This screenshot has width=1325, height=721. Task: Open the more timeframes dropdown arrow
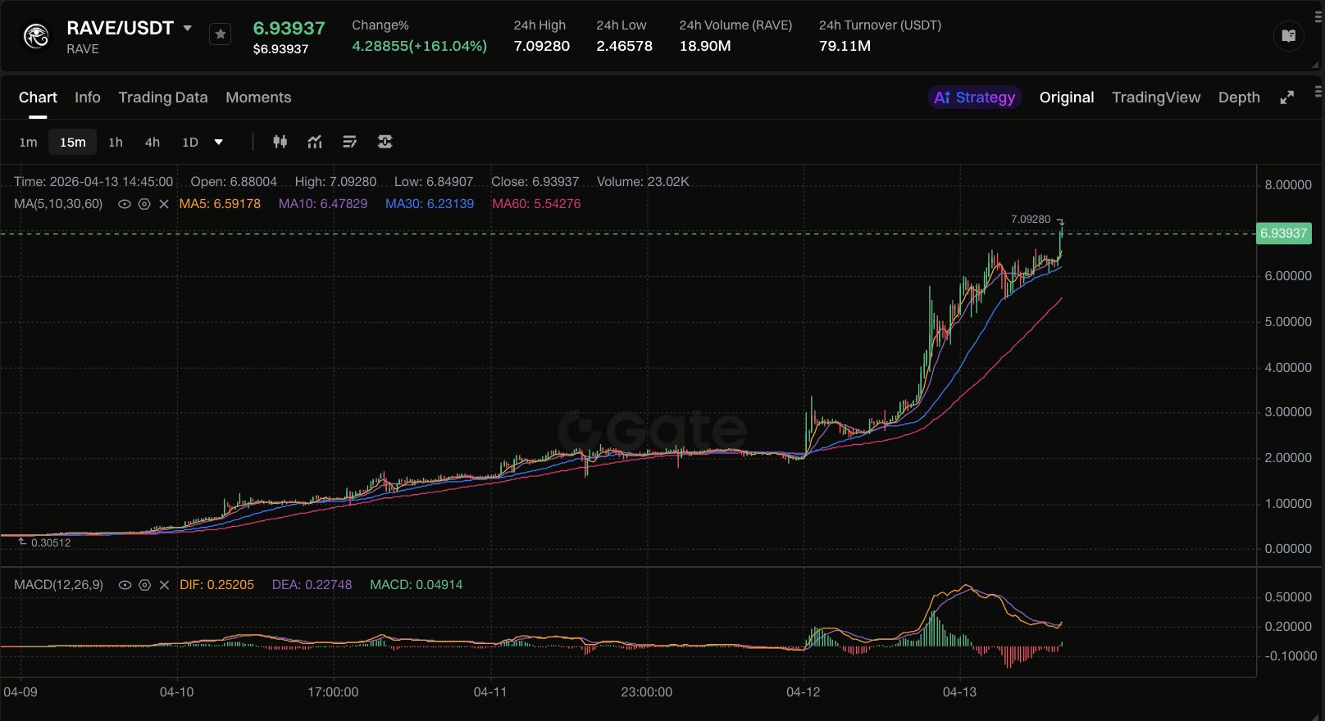219,143
